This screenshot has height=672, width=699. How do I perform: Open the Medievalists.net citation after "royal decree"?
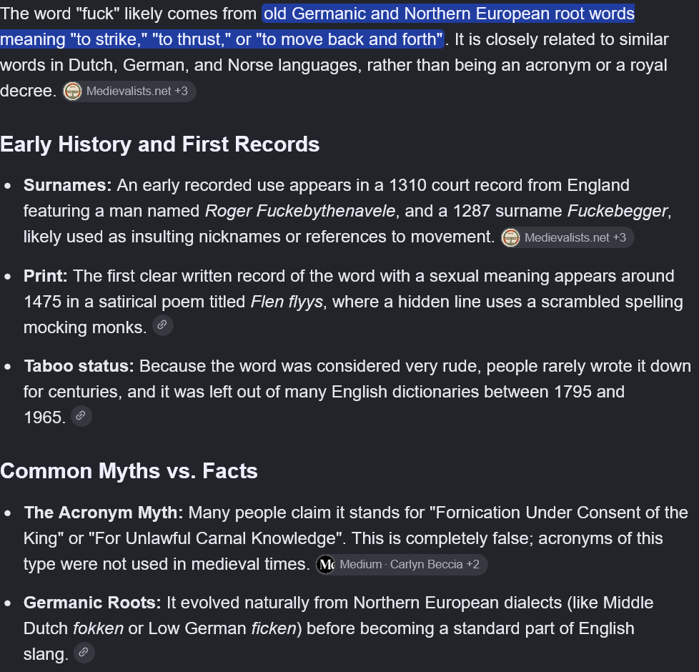(129, 92)
